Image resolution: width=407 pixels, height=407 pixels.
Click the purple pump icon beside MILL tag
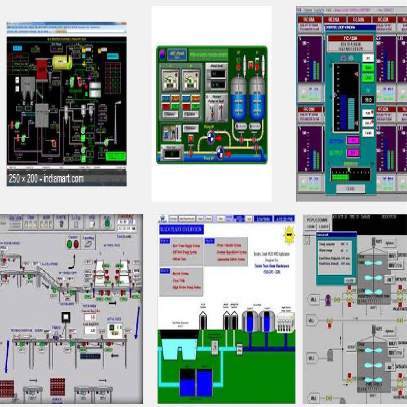(328, 300)
